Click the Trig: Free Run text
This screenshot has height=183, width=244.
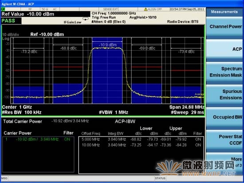104,17
